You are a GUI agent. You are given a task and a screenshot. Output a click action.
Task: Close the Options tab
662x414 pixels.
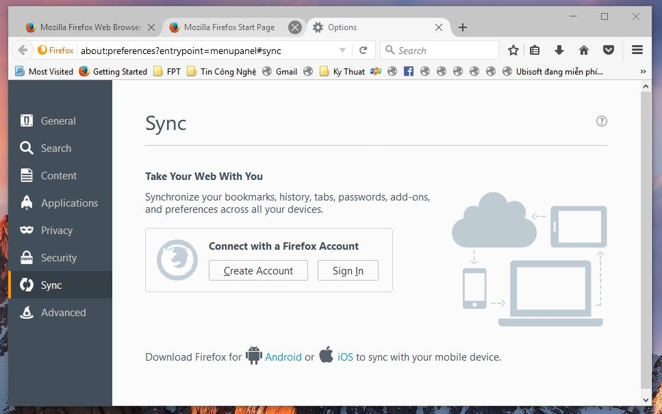(x=439, y=27)
